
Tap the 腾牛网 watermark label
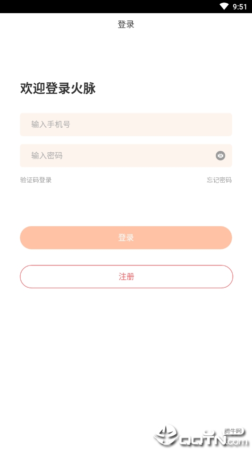pos(233,431)
